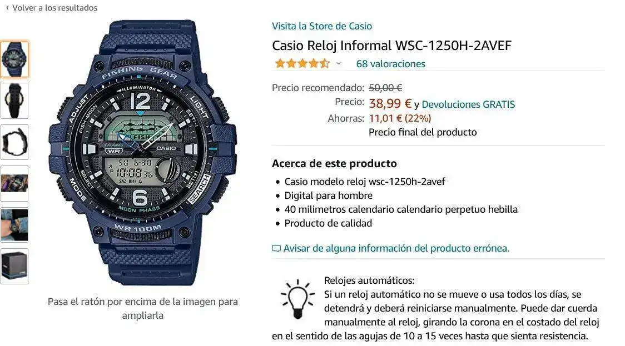Click the speech bubble report icon
625x346 pixels.
[276, 248]
